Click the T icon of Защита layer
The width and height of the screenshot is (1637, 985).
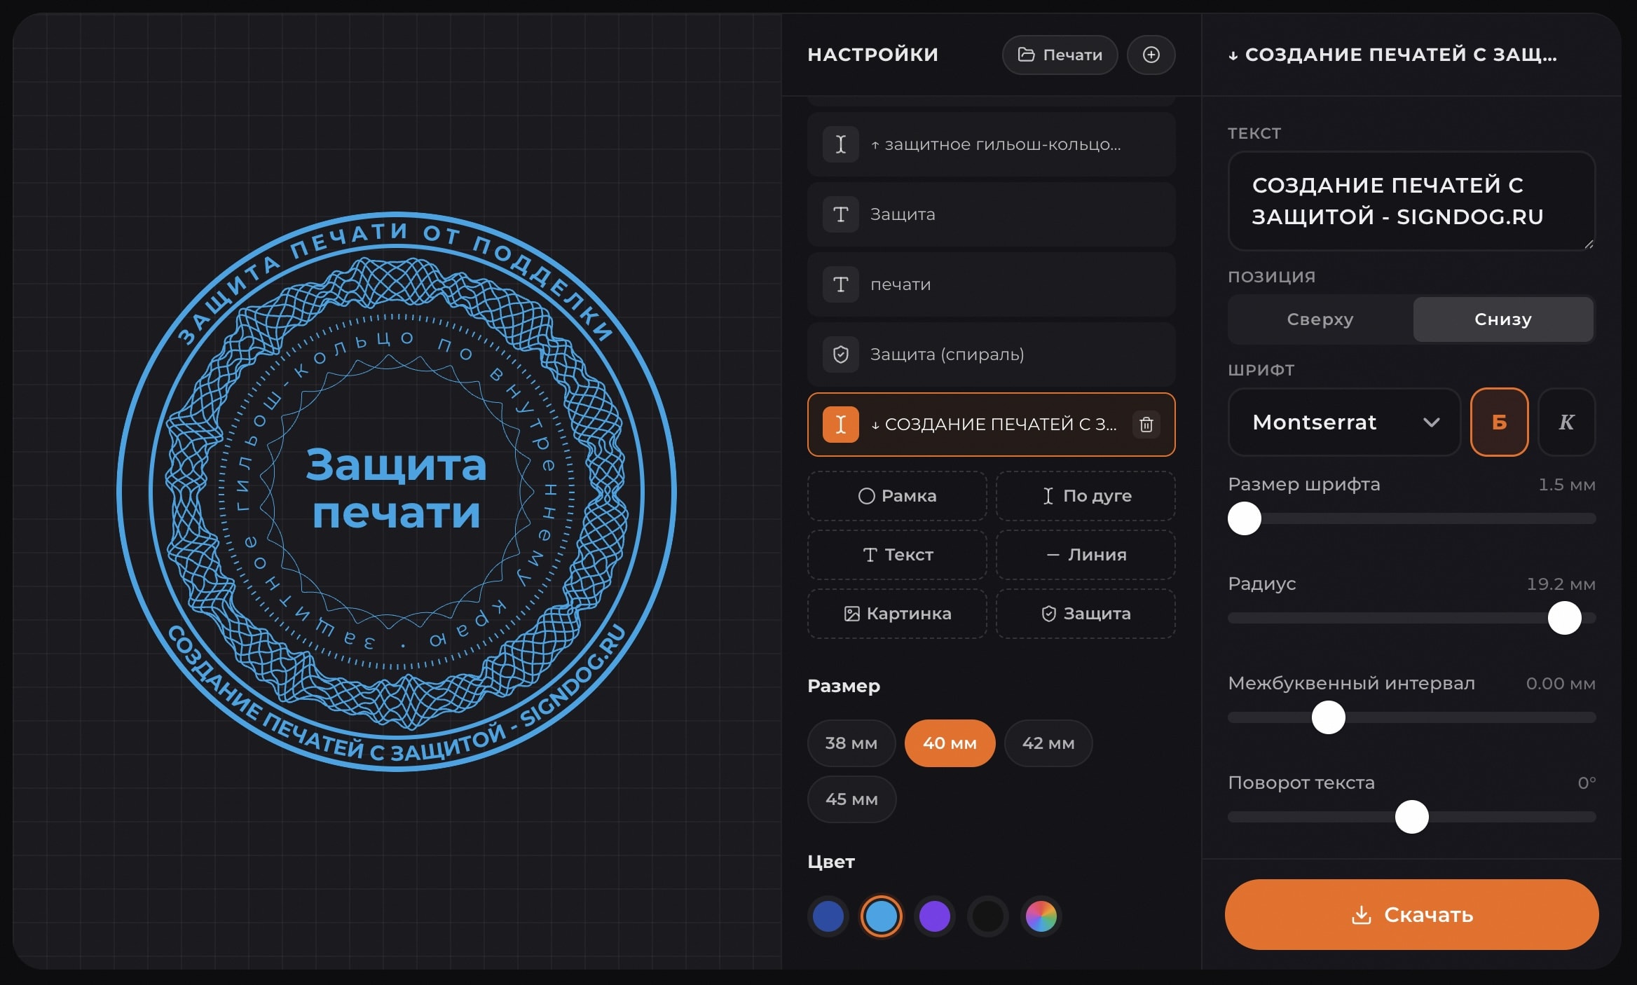tap(841, 214)
